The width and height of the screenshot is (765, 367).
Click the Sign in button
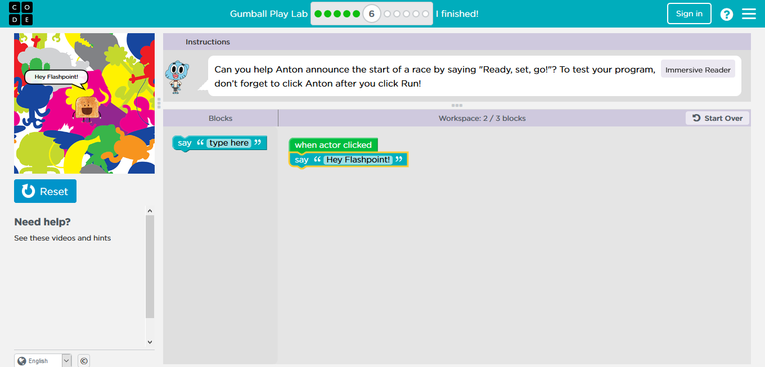(689, 13)
